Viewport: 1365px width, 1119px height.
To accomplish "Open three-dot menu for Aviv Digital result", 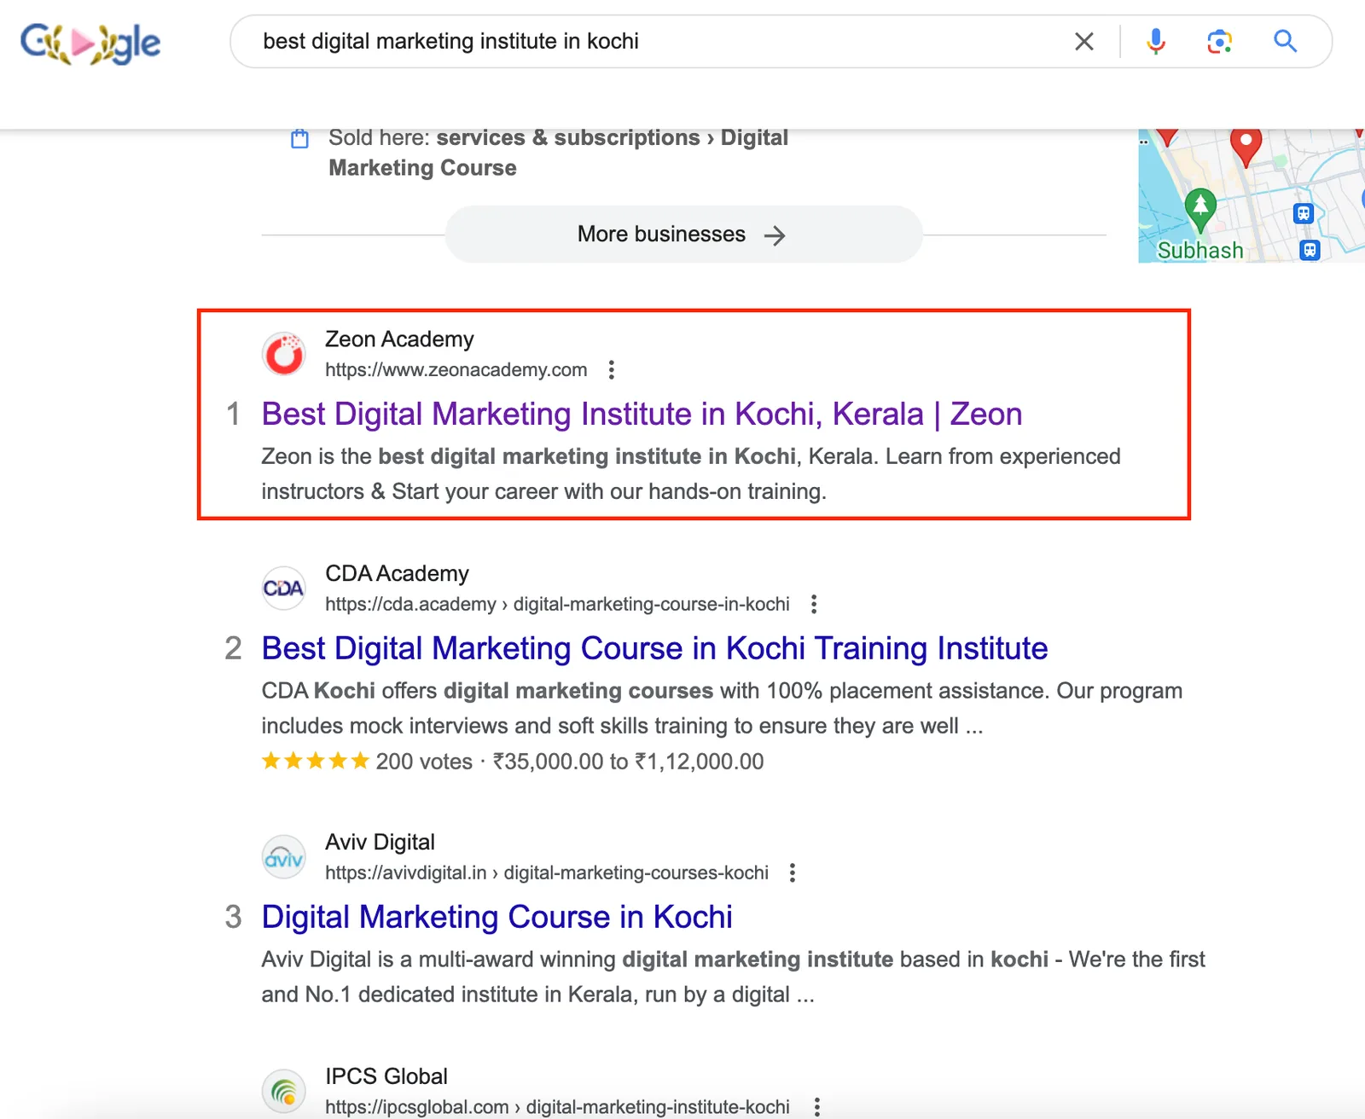I will pyautogui.click(x=793, y=873).
